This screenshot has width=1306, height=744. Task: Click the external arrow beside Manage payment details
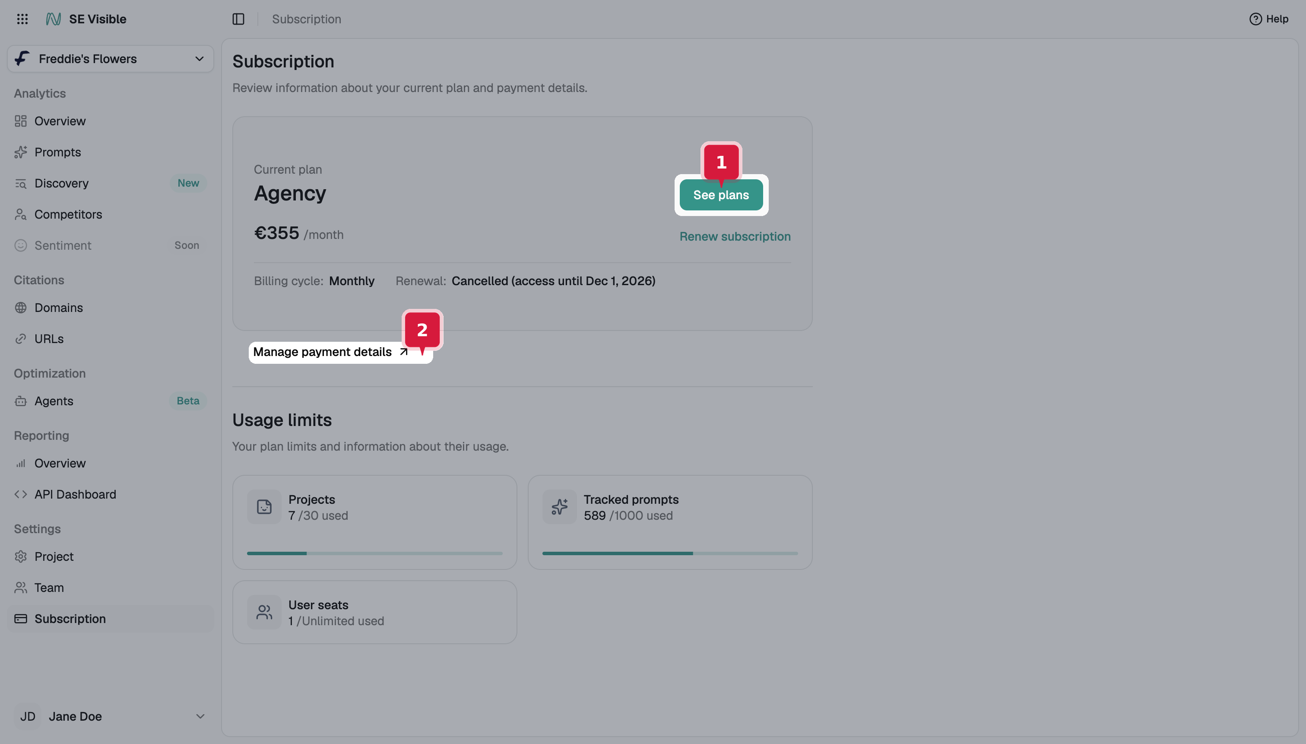pyautogui.click(x=403, y=352)
